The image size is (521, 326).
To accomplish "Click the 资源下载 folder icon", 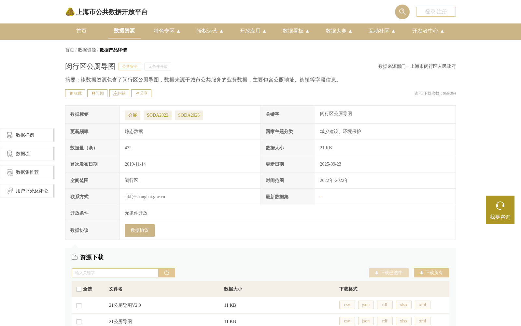I will tap(75, 257).
